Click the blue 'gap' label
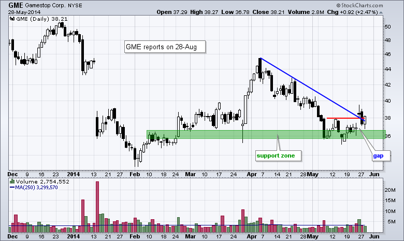The height and width of the screenshot is (241, 404). [380, 155]
